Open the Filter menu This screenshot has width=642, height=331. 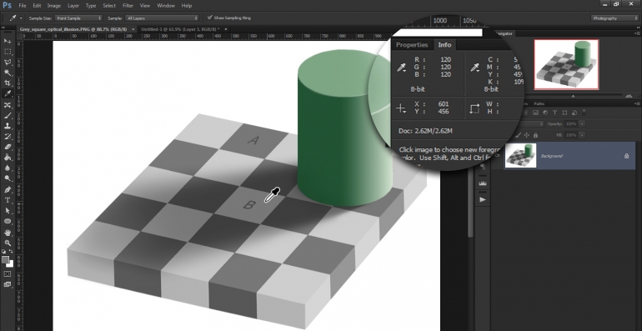click(x=128, y=6)
